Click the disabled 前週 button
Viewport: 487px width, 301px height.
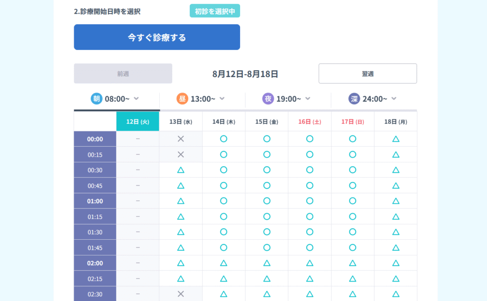point(123,74)
